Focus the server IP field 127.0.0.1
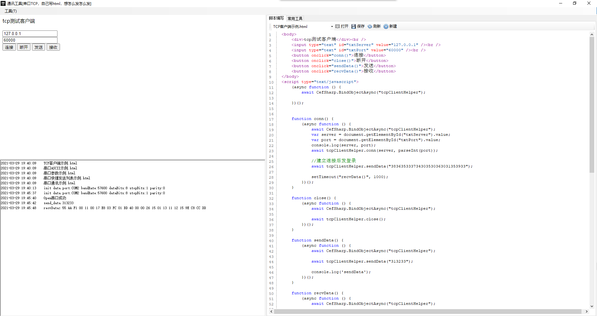Image resolution: width=597 pixels, height=316 pixels. (30, 34)
